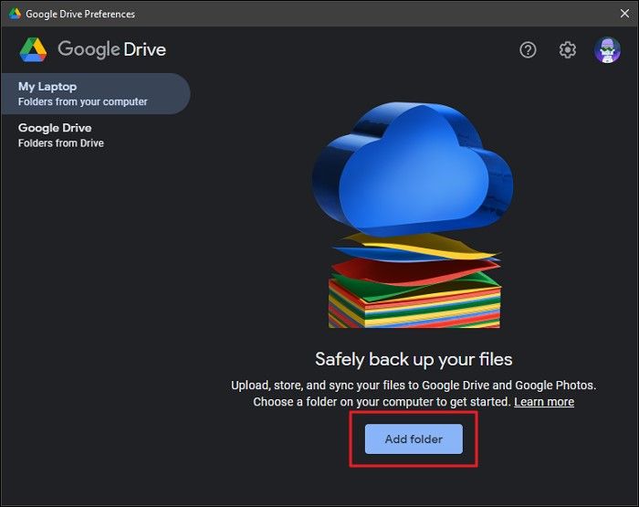639x507 pixels.
Task: Click the 'Upload, store, and sync' description text
Action: [414, 386]
